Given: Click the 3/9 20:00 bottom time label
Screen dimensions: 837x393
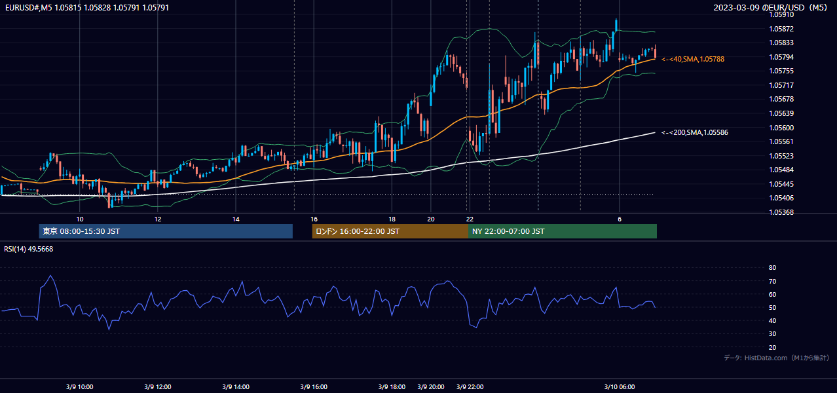Looking at the screenshot, I should (431, 387).
